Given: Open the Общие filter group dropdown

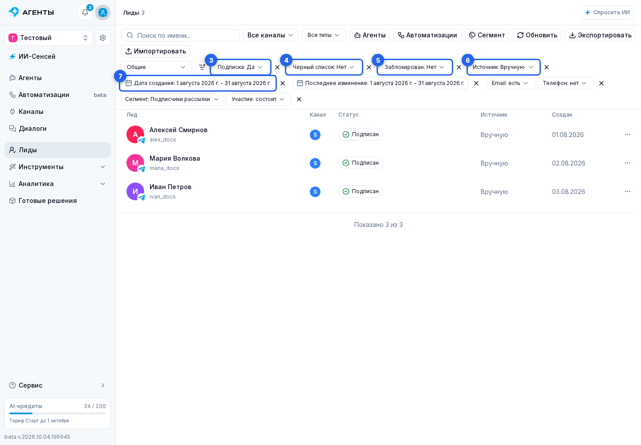Looking at the screenshot, I should [x=156, y=67].
